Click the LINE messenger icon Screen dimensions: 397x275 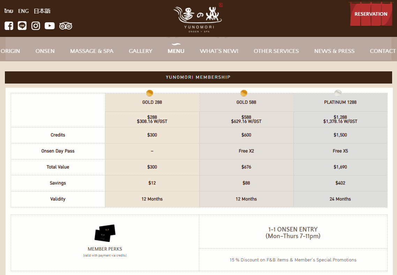(x=22, y=26)
